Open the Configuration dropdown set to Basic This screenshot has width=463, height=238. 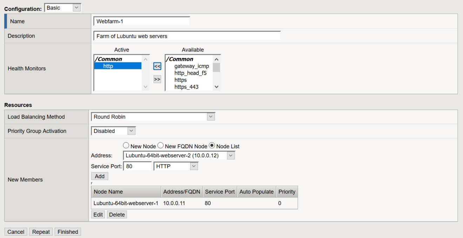(x=76, y=7)
